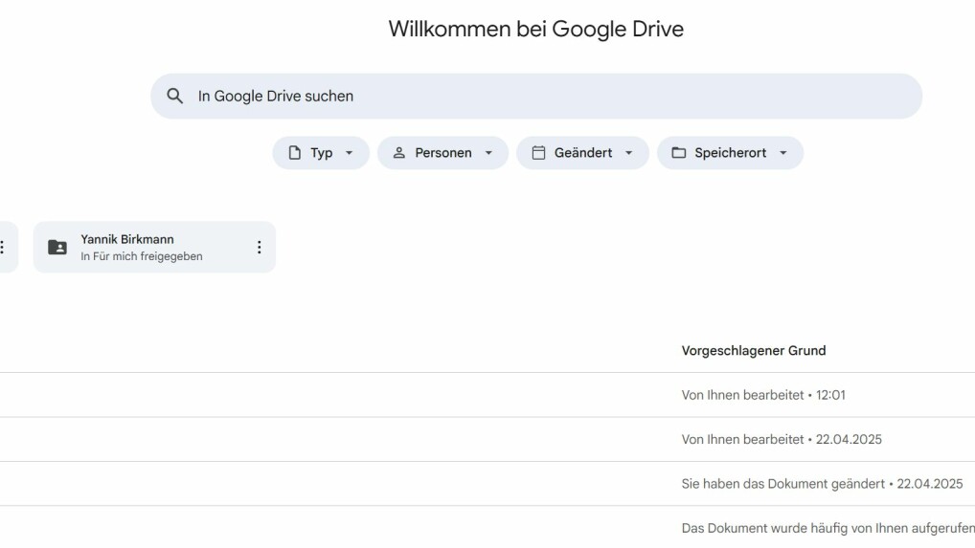975x548 pixels.
Task: Click 'In Für mich freigegeben' subtitle
Action: pos(142,256)
